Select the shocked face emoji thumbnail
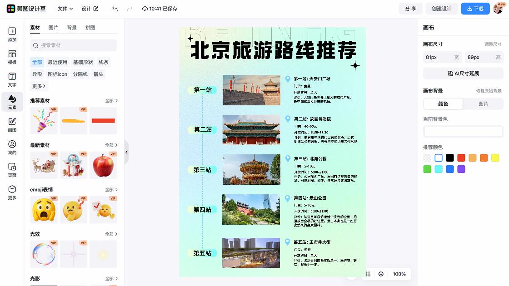The width and height of the screenshot is (509, 286). tap(44, 209)
